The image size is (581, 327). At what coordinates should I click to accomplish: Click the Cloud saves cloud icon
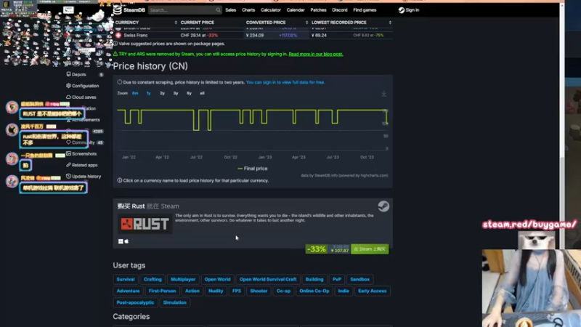point(68,97)
